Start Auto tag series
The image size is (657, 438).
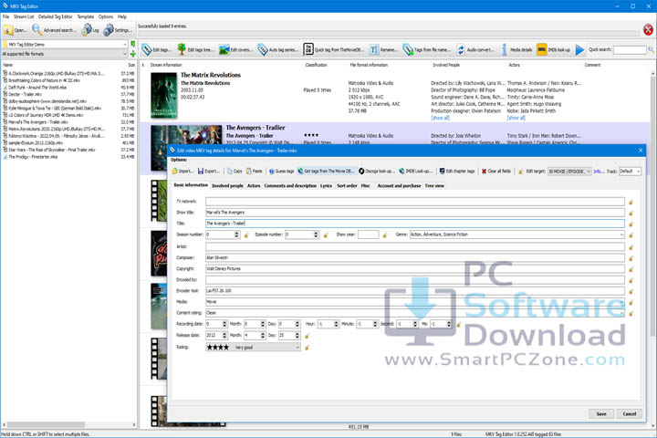point(277,50)
